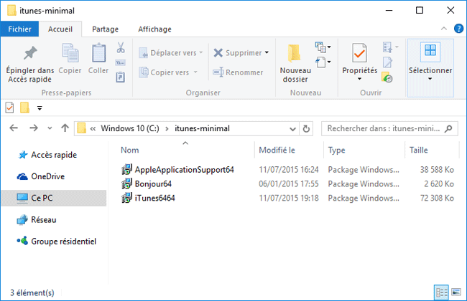
Task: Open OneDrive in navigation pane
Action: (47, 176)
